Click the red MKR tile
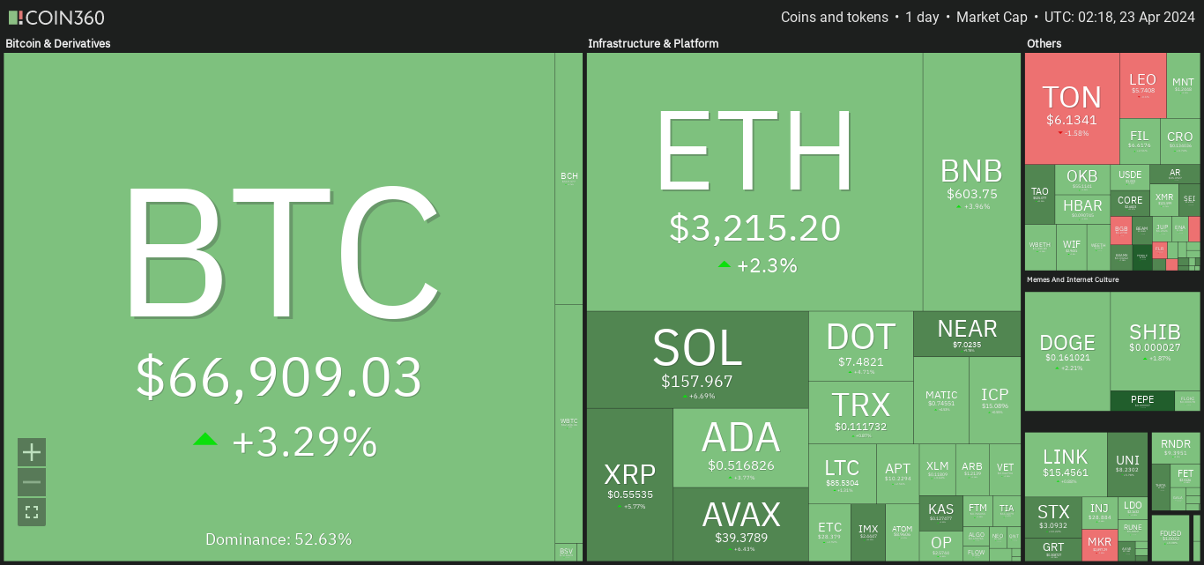 (x=1099, y=542)
